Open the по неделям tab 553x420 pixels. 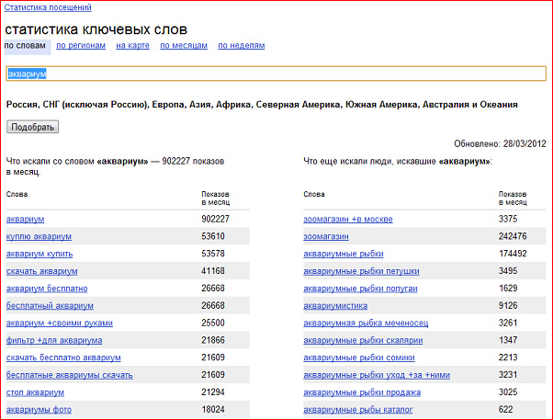pos(242,45)
